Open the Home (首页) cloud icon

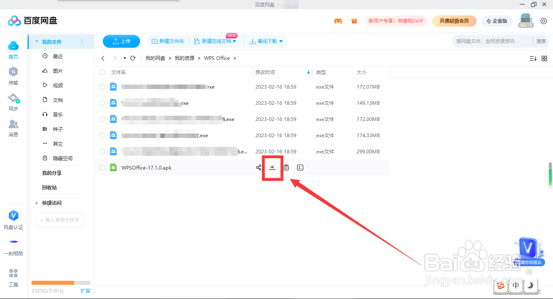[x=13, y=46]
